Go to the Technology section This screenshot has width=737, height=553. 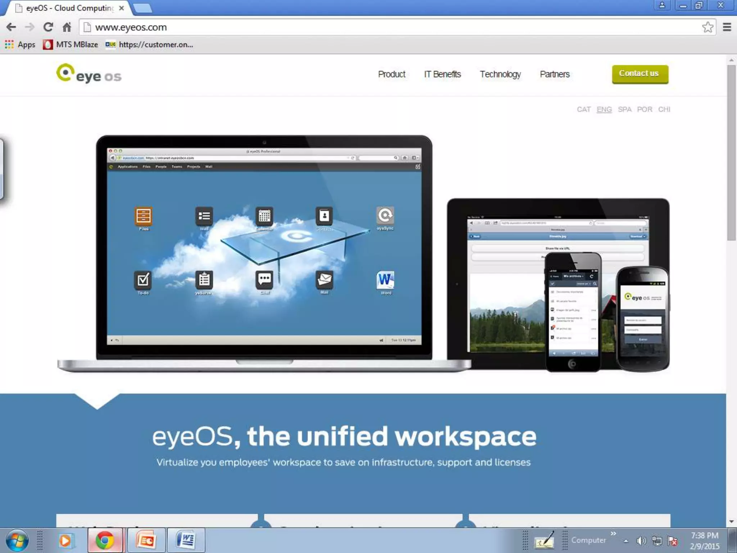click(x=500, y=74)
